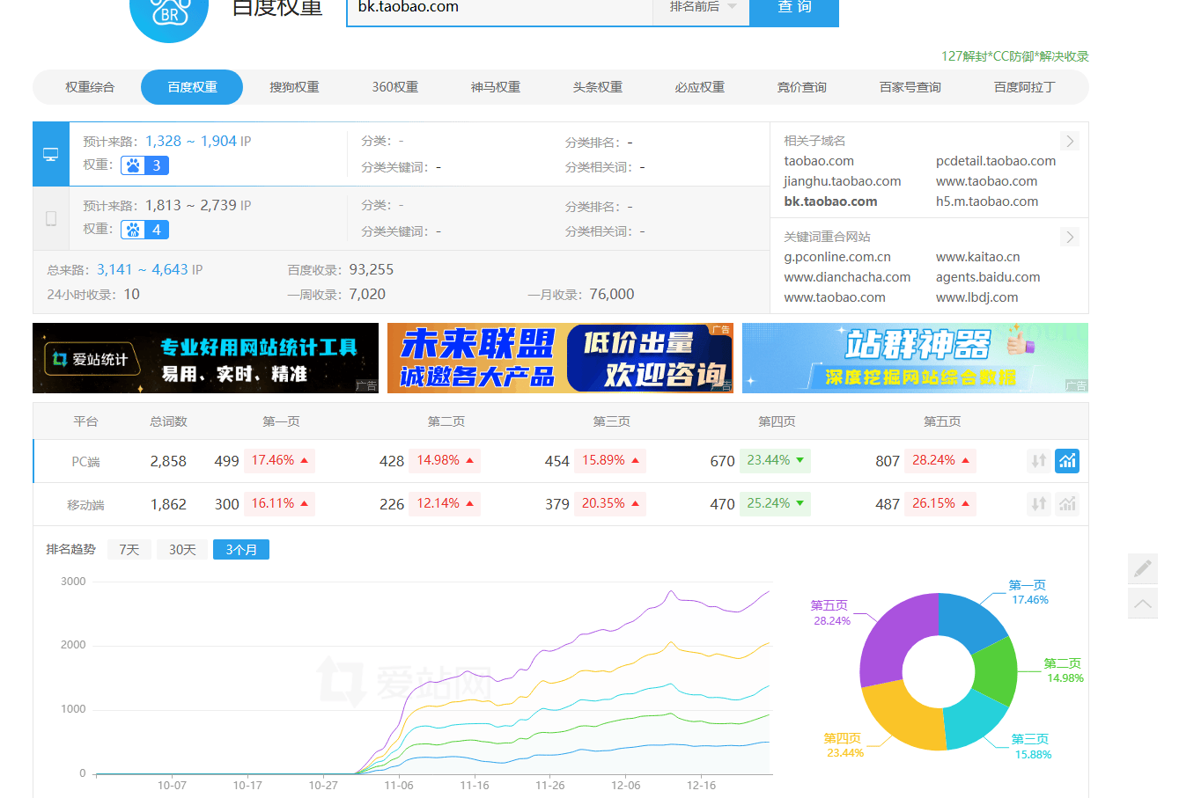The width and height of the screenshot is (1179, 798).
Task: Switch to 神马权重 tab
Action: (x=496, y=87)
